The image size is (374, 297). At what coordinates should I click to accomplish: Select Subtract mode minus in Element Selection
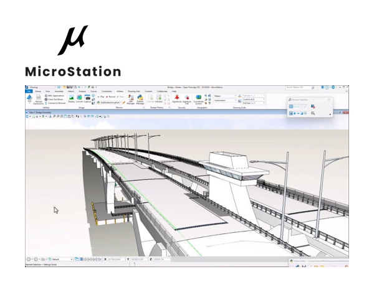[x=298, y=113]
